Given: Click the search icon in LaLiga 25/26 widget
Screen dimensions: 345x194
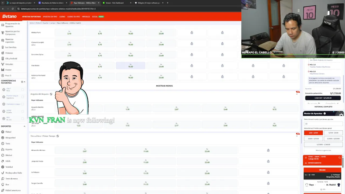Looking at the screenshot, I should [339, 158].
